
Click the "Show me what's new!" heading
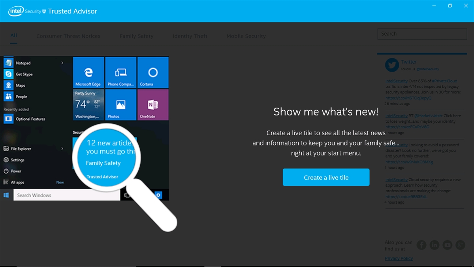pyautogui.click(x=326, y=112)
